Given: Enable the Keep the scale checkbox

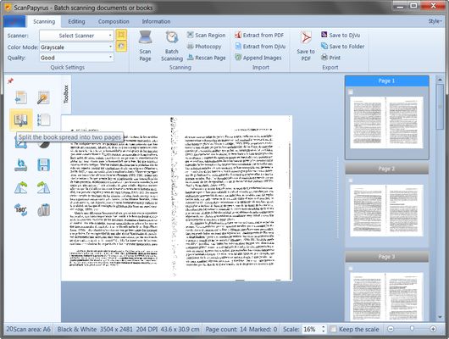Looking at the screenshot, I should coord(333,329).
